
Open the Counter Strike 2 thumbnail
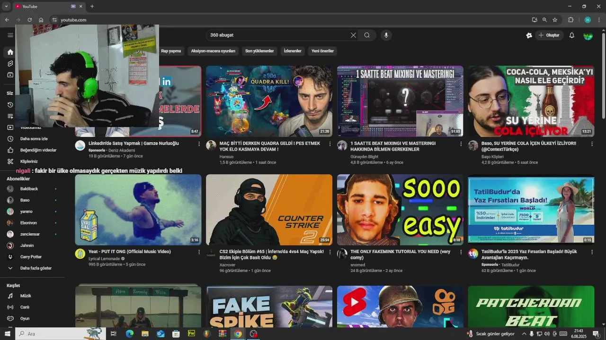click(x=269, y=210)
